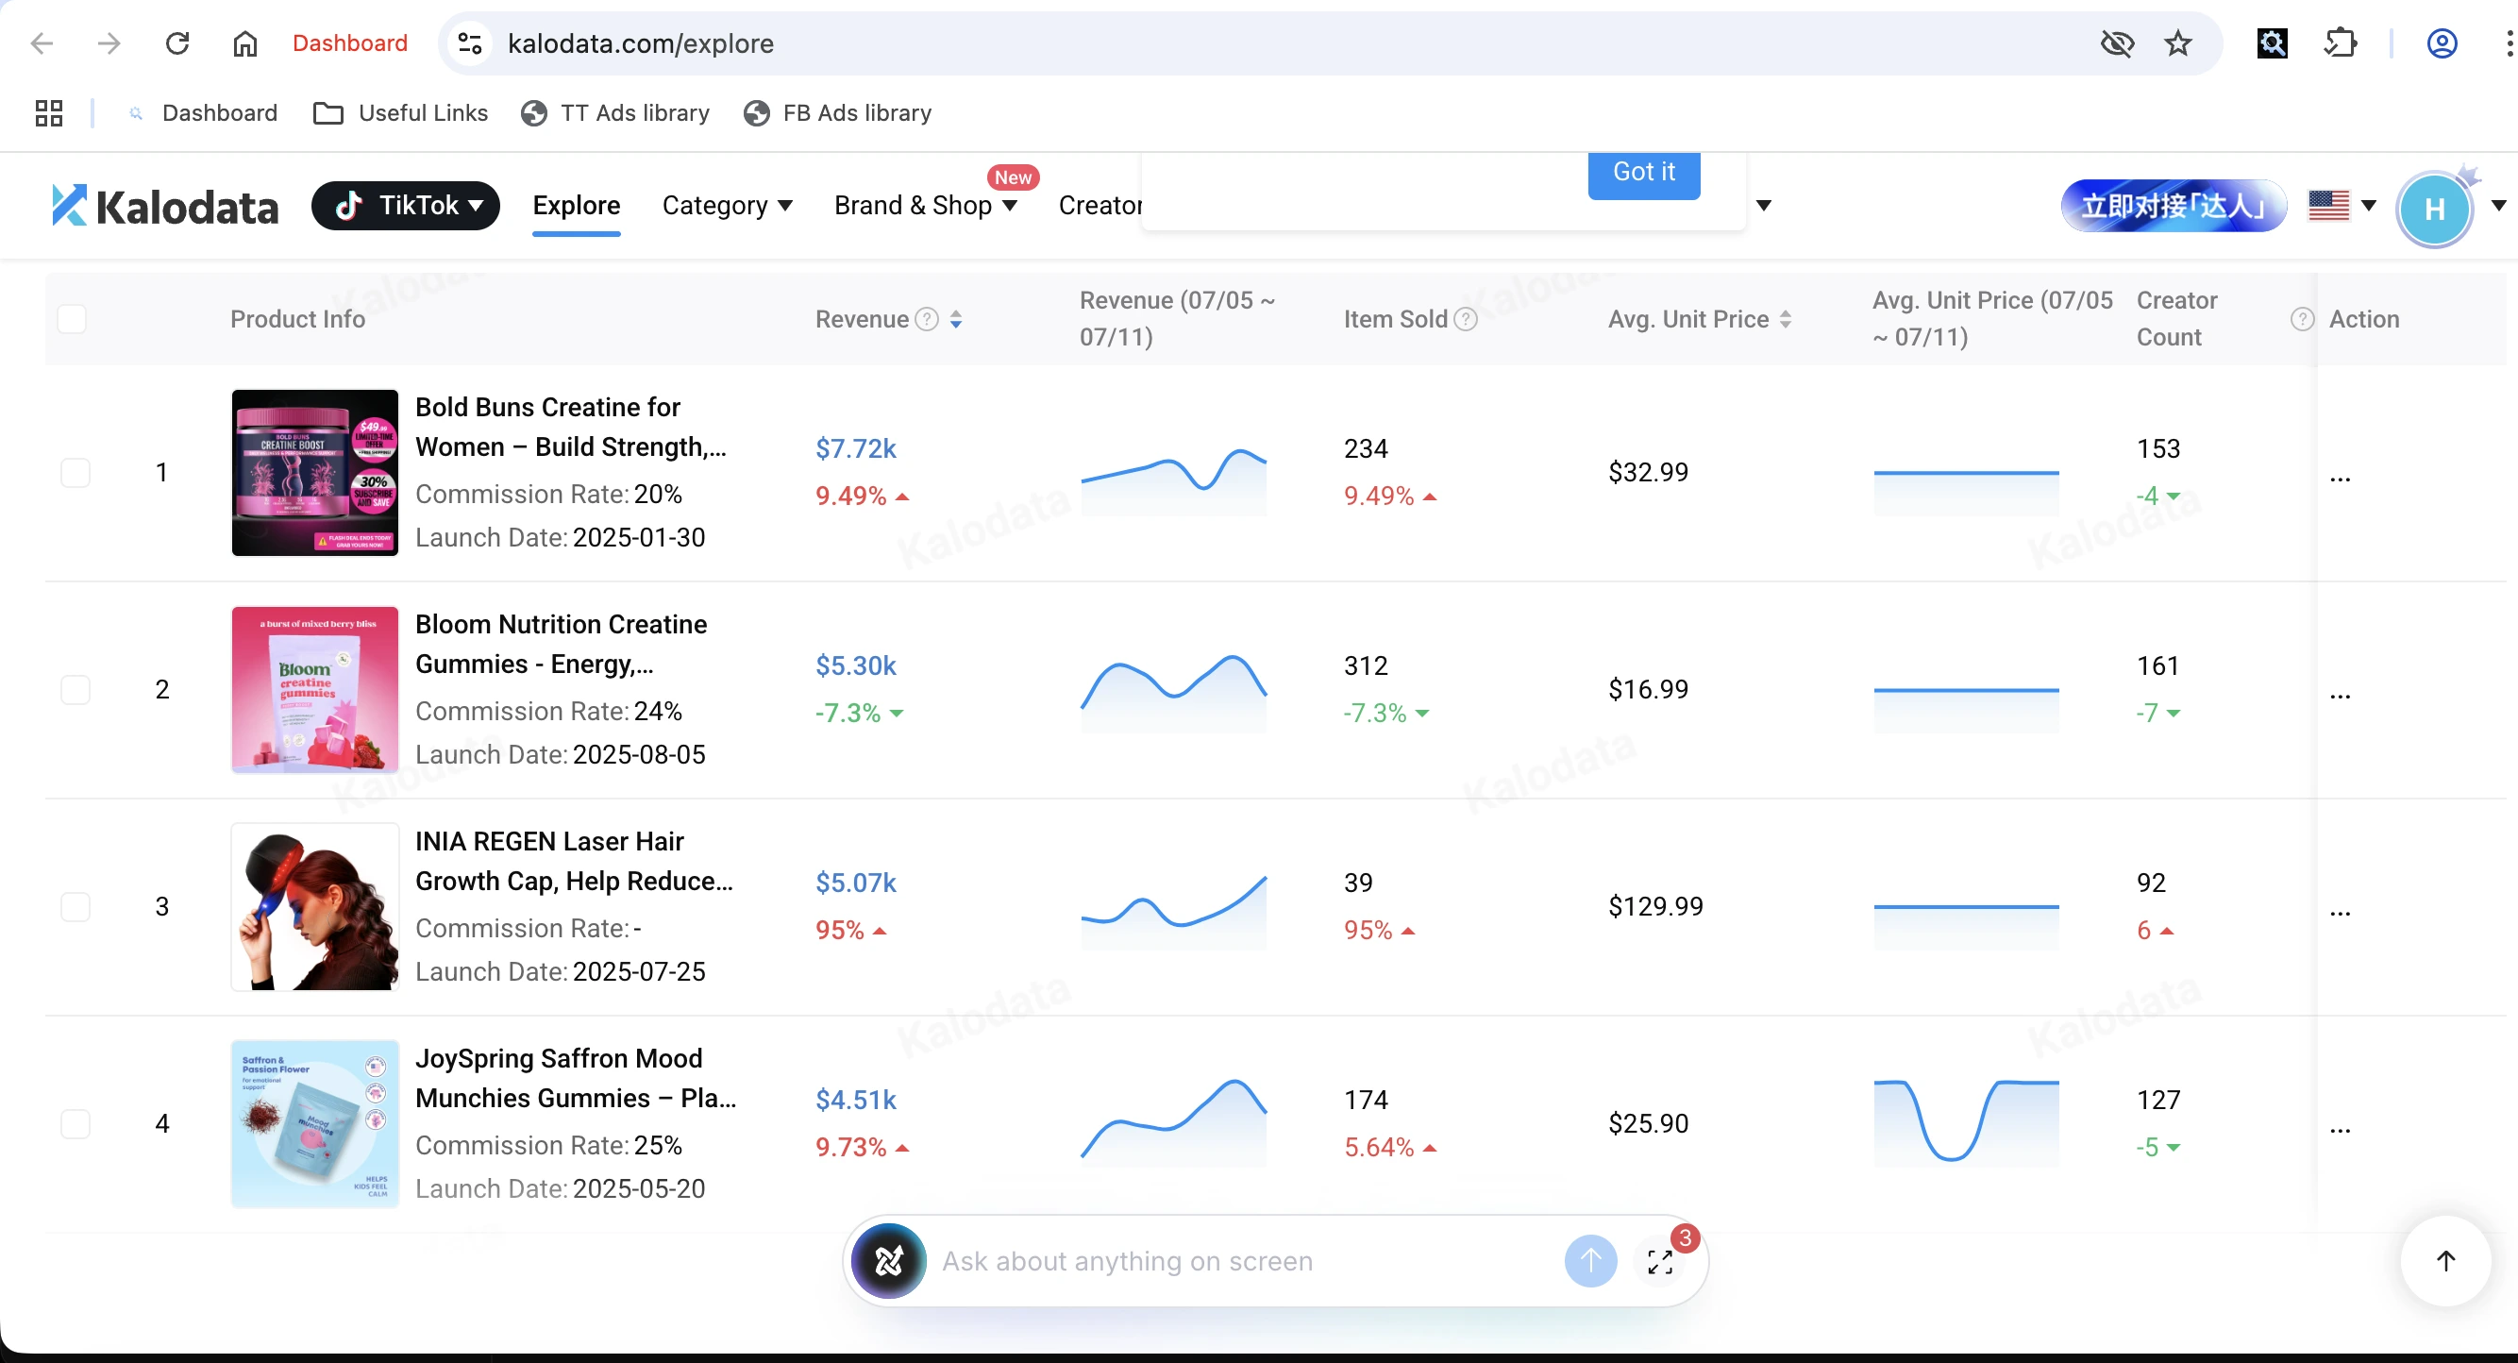The height and width of the screenshot is (1363, 2518).
Task: Open the Creator nav item
Action: [x=1100, y=206]
